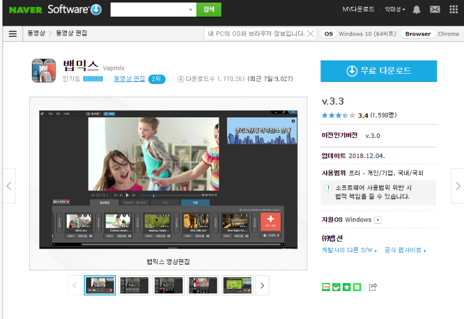Add to bookmark star icon
The height and width of the screenshot is (319, 464).
[347, 287]
